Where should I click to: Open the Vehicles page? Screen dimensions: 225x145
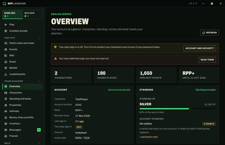click(x=22, y=111)
